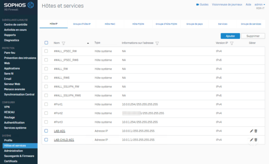Open Profils in sidebar
269x164 pixels.
[x=8, y=140]
